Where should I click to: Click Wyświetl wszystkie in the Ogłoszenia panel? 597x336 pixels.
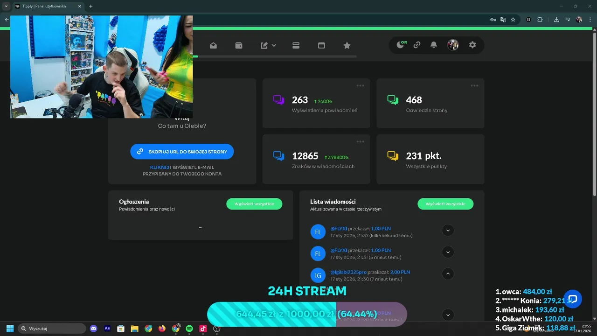[x=254, y=204]
